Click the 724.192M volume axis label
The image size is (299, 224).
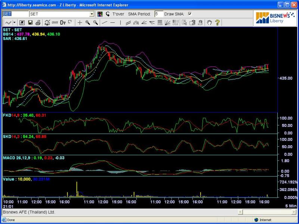point(288,182)
